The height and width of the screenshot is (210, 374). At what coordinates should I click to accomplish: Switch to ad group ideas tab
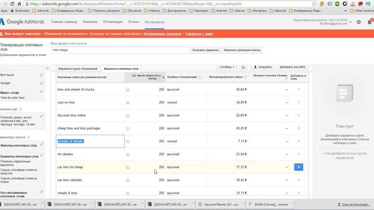pos(78,69)
